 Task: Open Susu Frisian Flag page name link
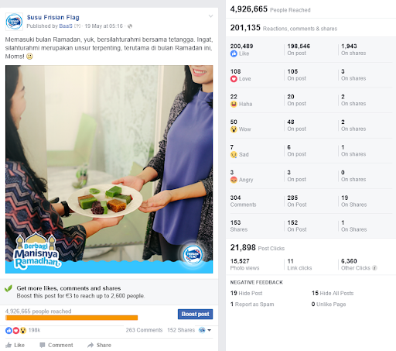click(53, 17)
